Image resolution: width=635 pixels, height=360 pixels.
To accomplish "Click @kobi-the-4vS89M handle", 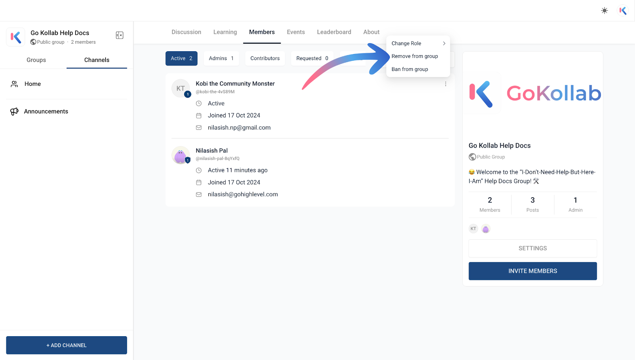I will [x=215, y=92].
